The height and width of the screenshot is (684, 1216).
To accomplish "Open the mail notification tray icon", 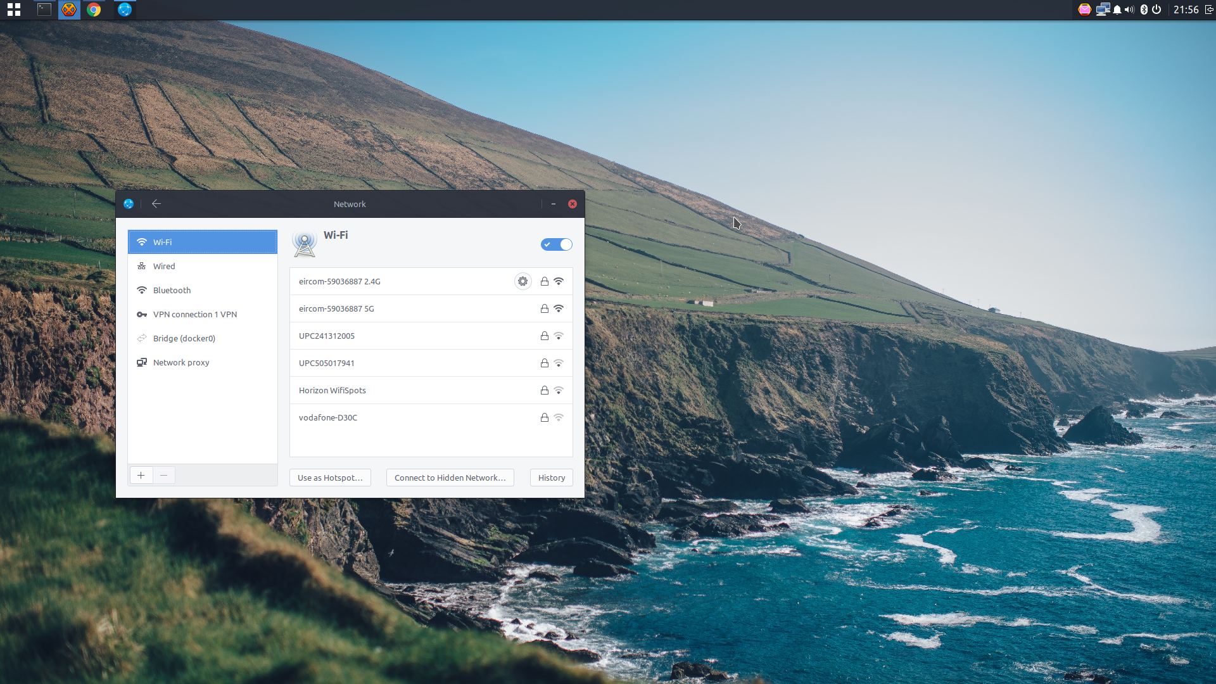I will coord(1084,9).
